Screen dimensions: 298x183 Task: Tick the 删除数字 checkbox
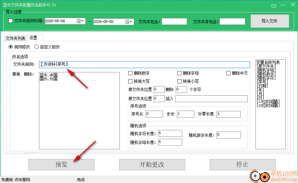point(131,73)
